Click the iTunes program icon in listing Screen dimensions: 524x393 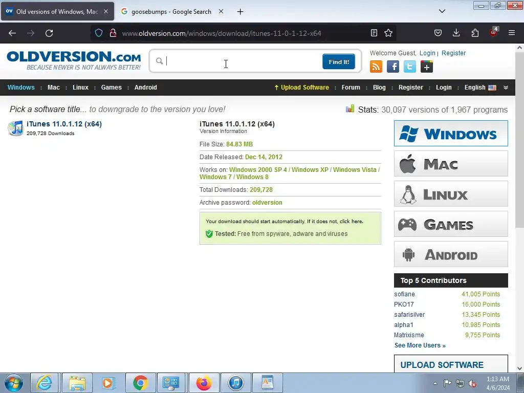[16, 128]
